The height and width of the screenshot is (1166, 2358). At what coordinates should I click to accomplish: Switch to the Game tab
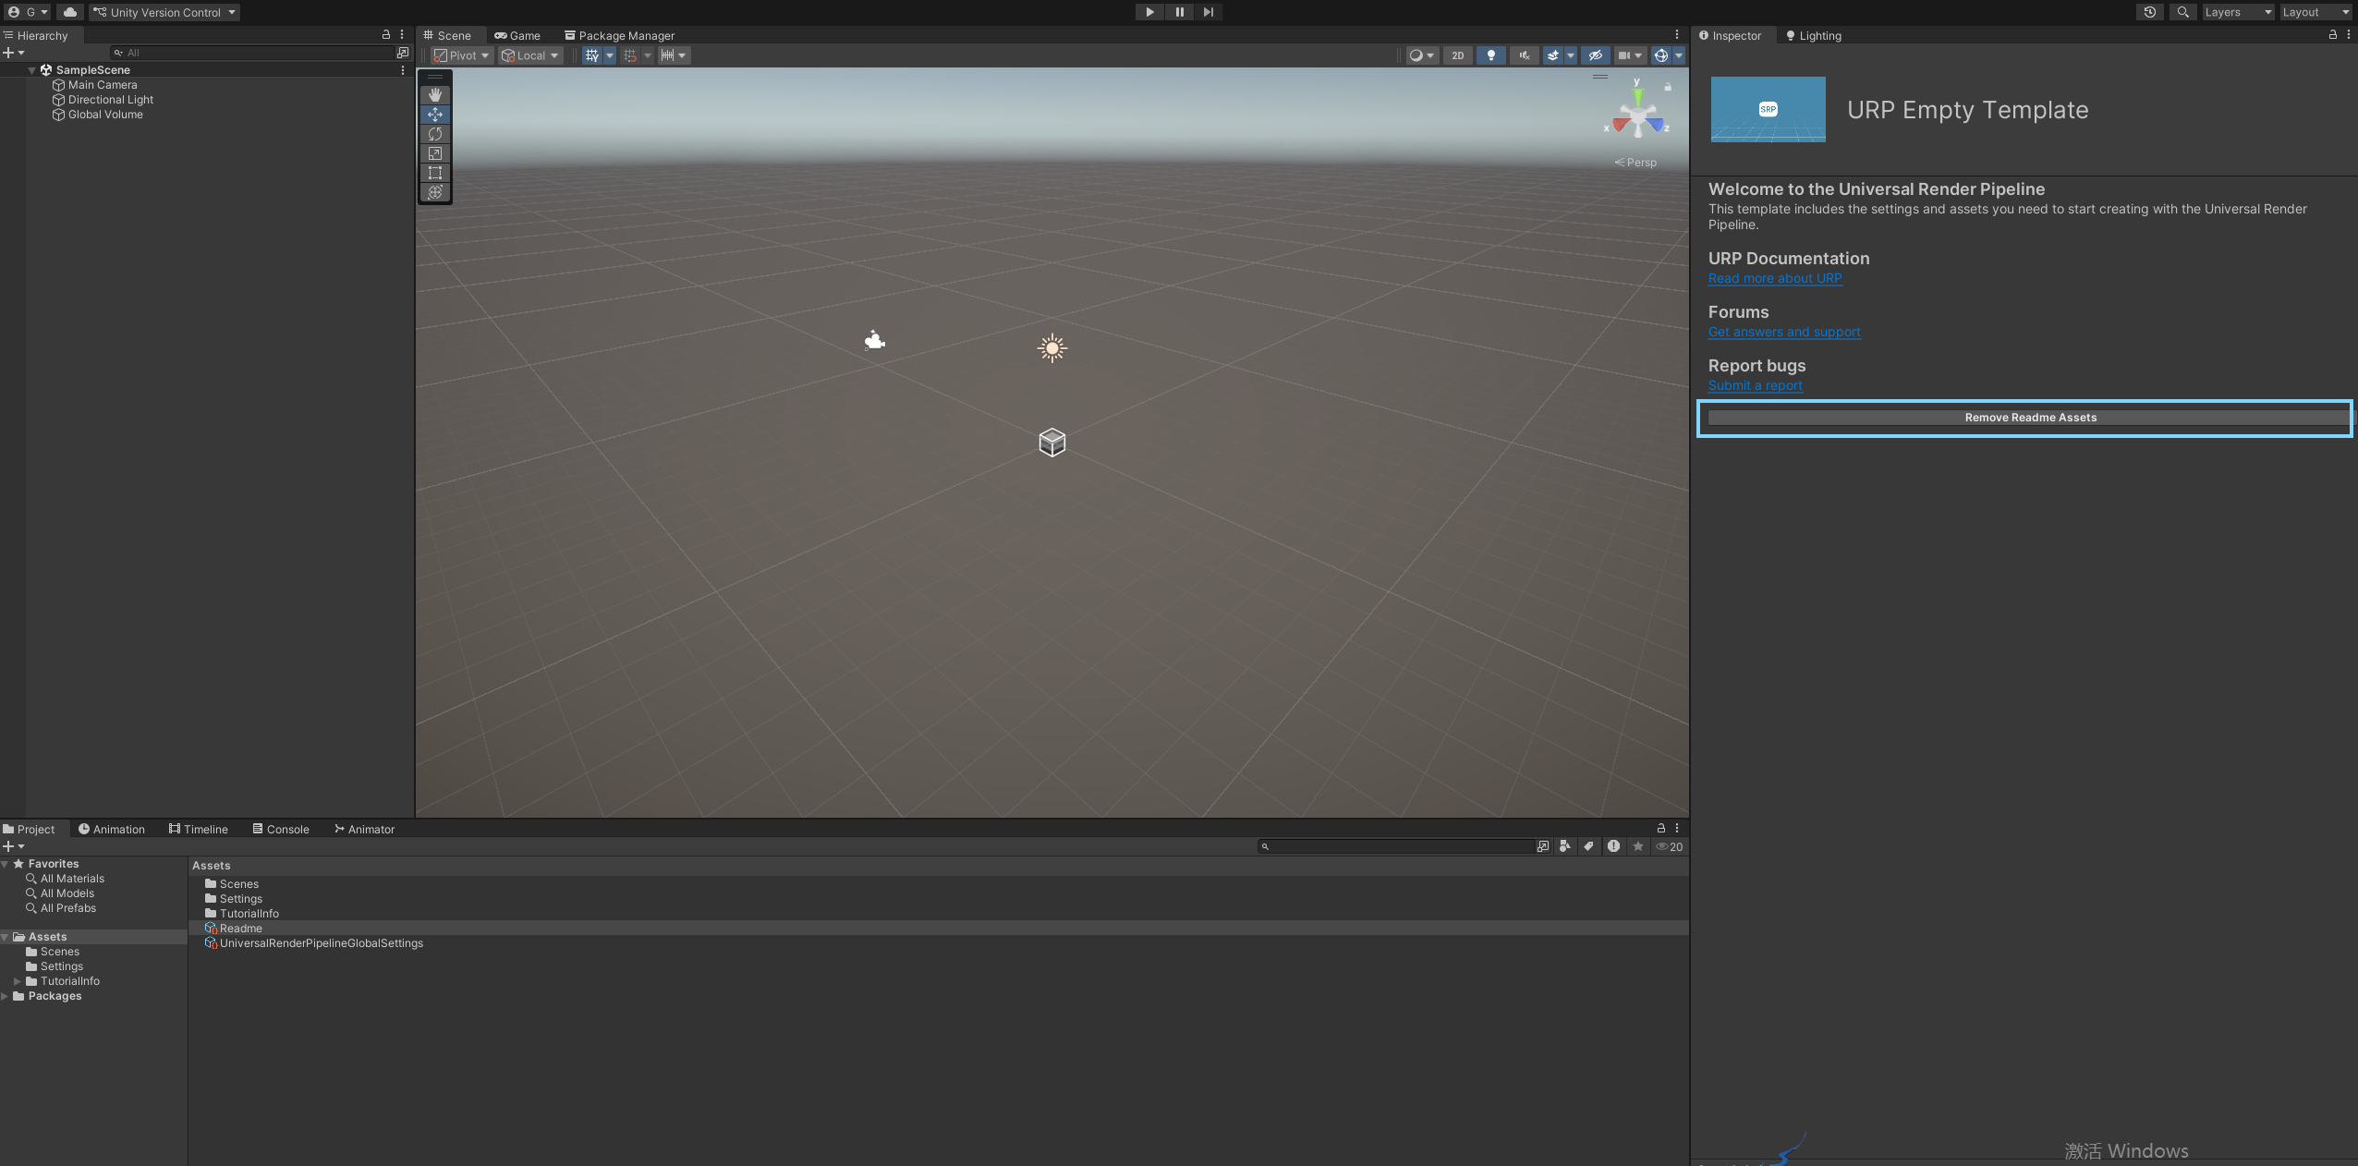tap(517, 35)
